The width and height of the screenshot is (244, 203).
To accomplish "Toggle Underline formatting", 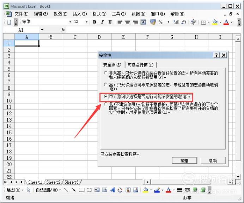I will pyautogui.click(x=110, y=22).
